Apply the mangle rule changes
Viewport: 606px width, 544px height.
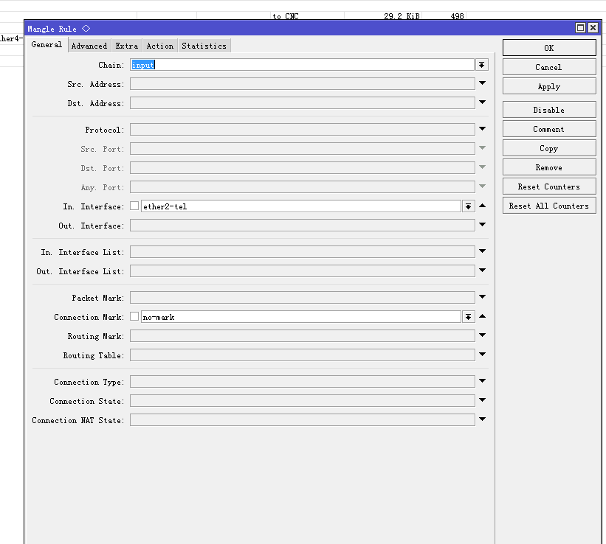tap(549, 86)
